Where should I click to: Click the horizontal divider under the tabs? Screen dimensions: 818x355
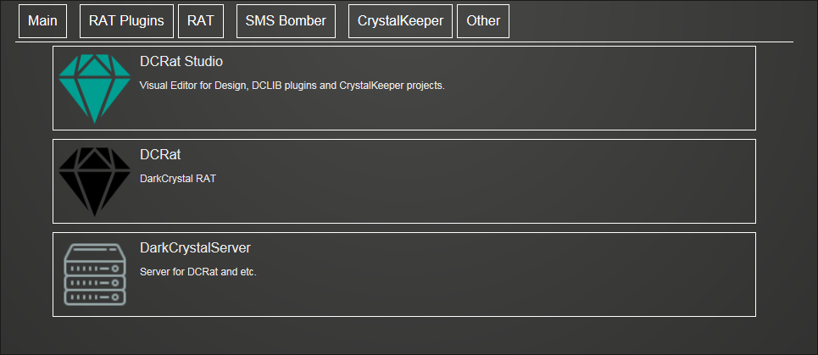(x=404, y=42)
